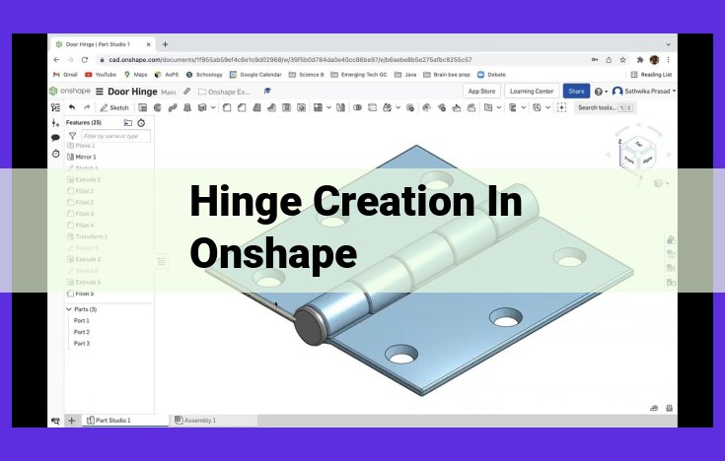Click the add folder icon in Features
Image resolution: width=725 pixels, height=461 pixels.
click(128, 122)
